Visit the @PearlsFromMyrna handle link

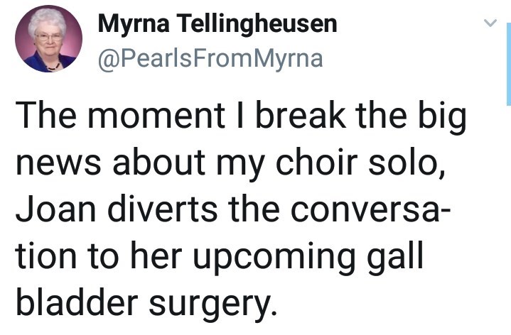pyautogui.click(x=210, y=59)
